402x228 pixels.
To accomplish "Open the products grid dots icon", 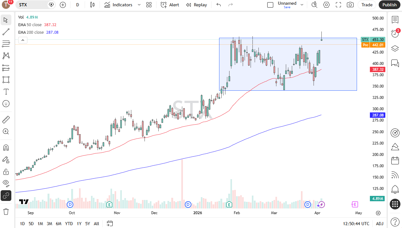I will coord(395,204).
